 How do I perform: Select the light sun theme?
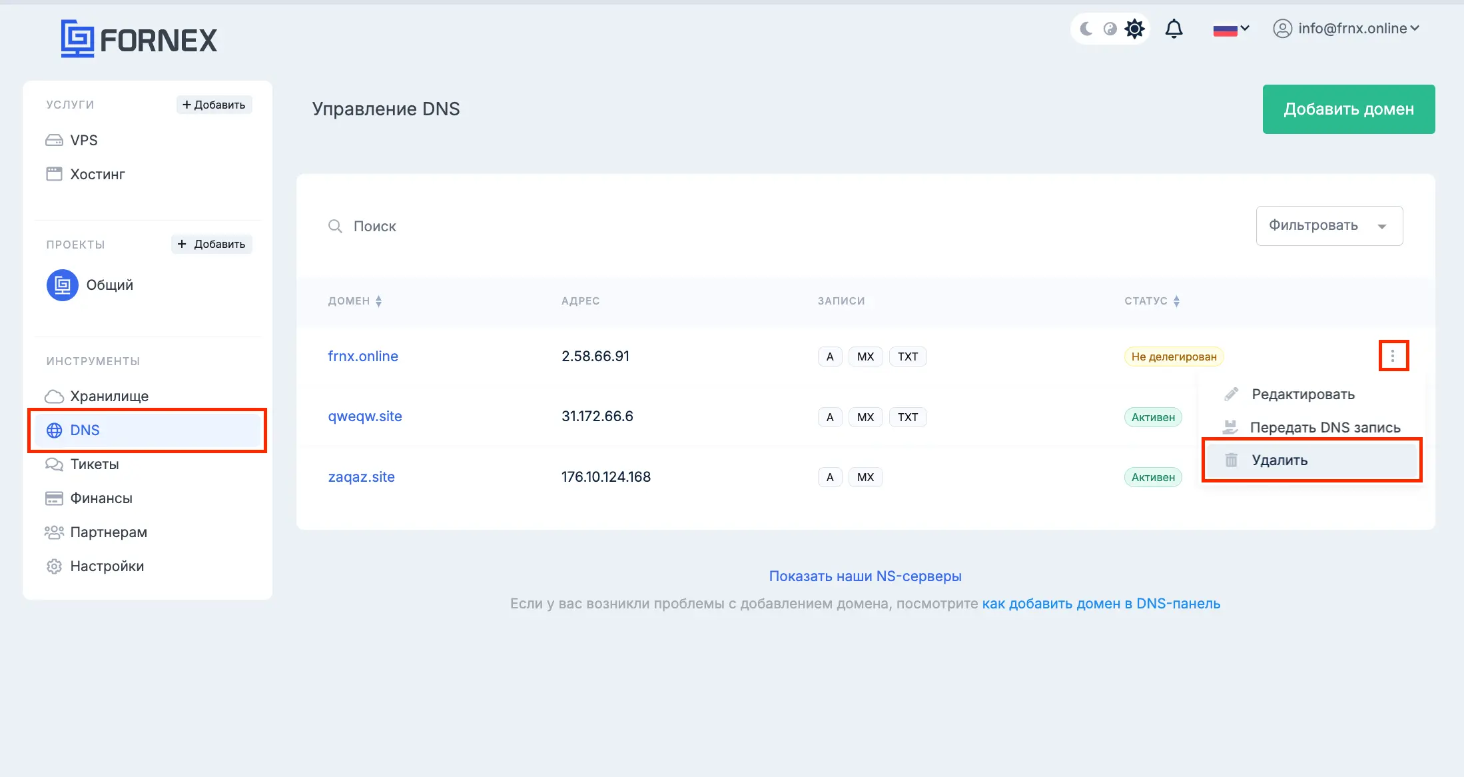point(1134,29)
